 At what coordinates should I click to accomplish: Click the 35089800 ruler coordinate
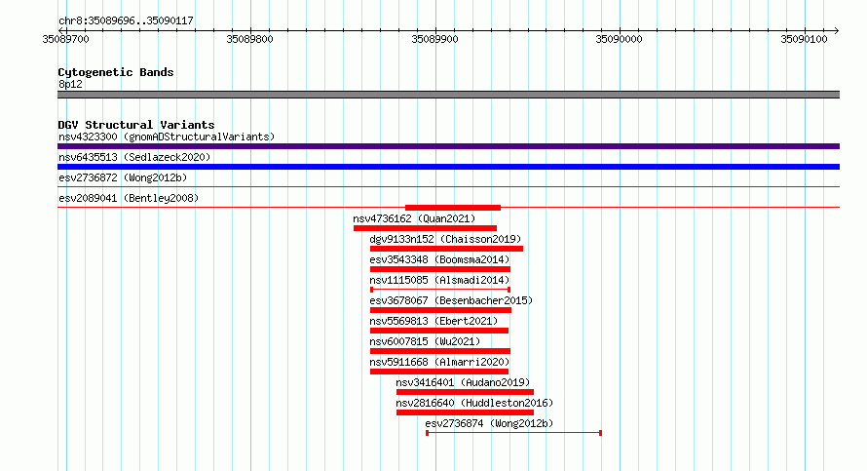[250, 39]
